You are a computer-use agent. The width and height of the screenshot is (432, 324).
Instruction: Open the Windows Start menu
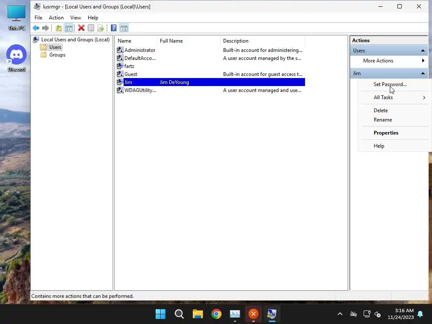(160, 314)
